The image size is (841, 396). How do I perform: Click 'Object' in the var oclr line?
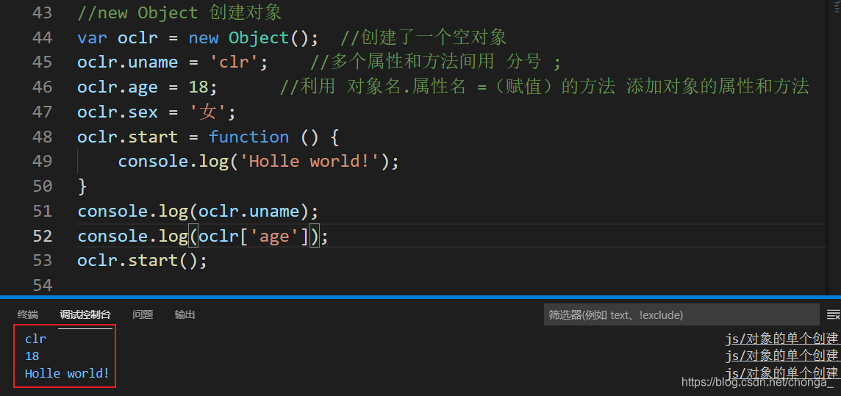pyautogui.click(x=259, y=37)
